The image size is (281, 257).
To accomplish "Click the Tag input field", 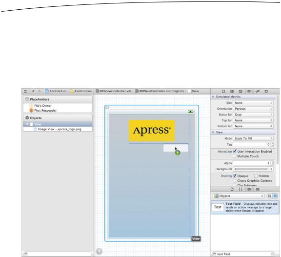I will click(252, 144).
